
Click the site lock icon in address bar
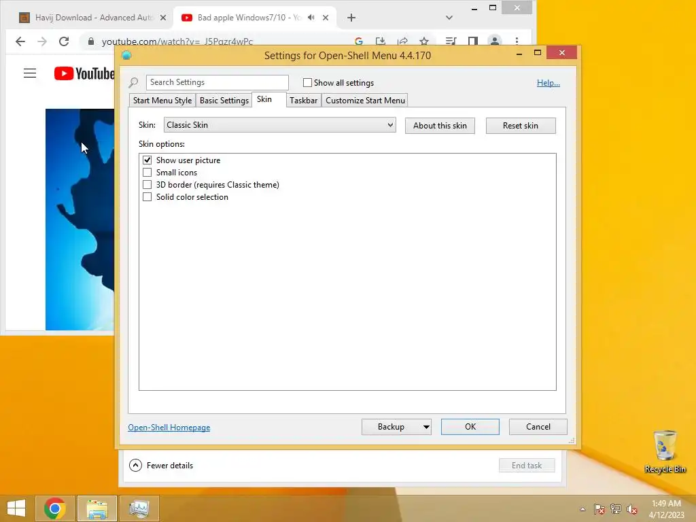91,41
